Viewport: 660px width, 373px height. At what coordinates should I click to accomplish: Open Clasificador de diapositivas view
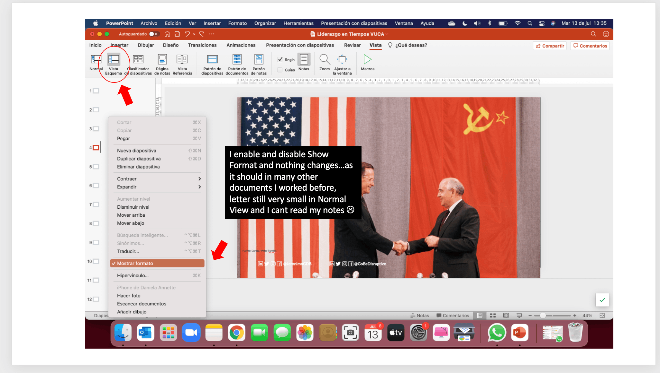[x=138, y=64]
